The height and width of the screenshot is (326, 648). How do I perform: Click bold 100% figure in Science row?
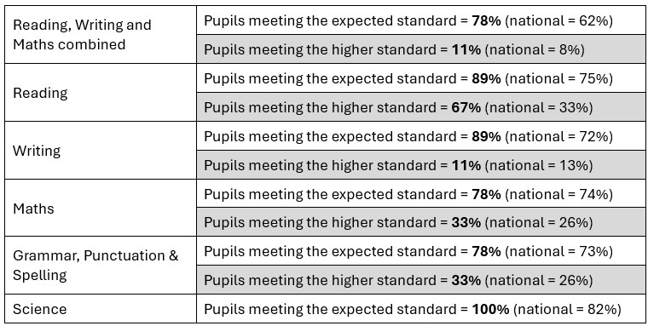pos(490,309)
